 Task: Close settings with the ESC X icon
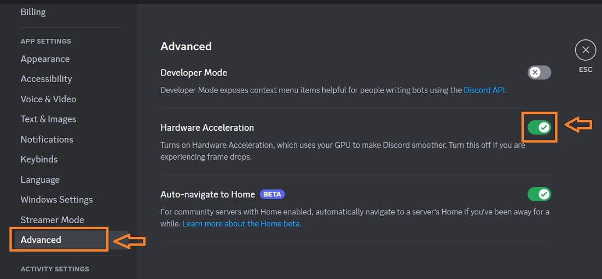pyautogui.click(x=585, y=50)
